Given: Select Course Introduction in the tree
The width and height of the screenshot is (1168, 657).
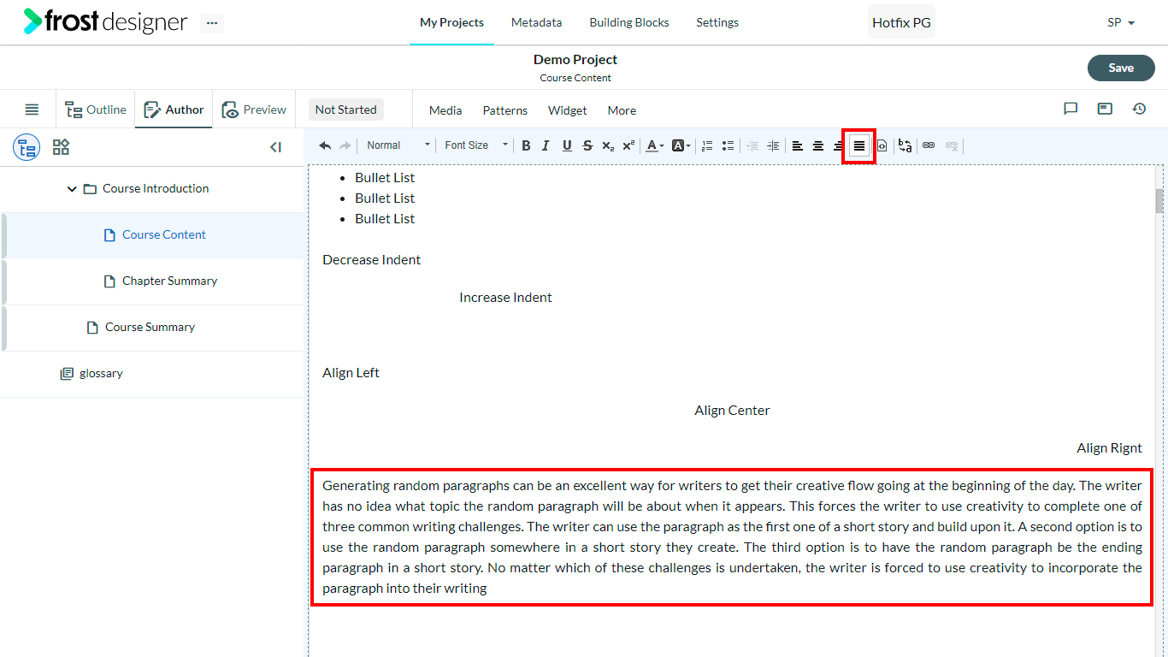Looking at the screenshot, I should pos(156,188).
